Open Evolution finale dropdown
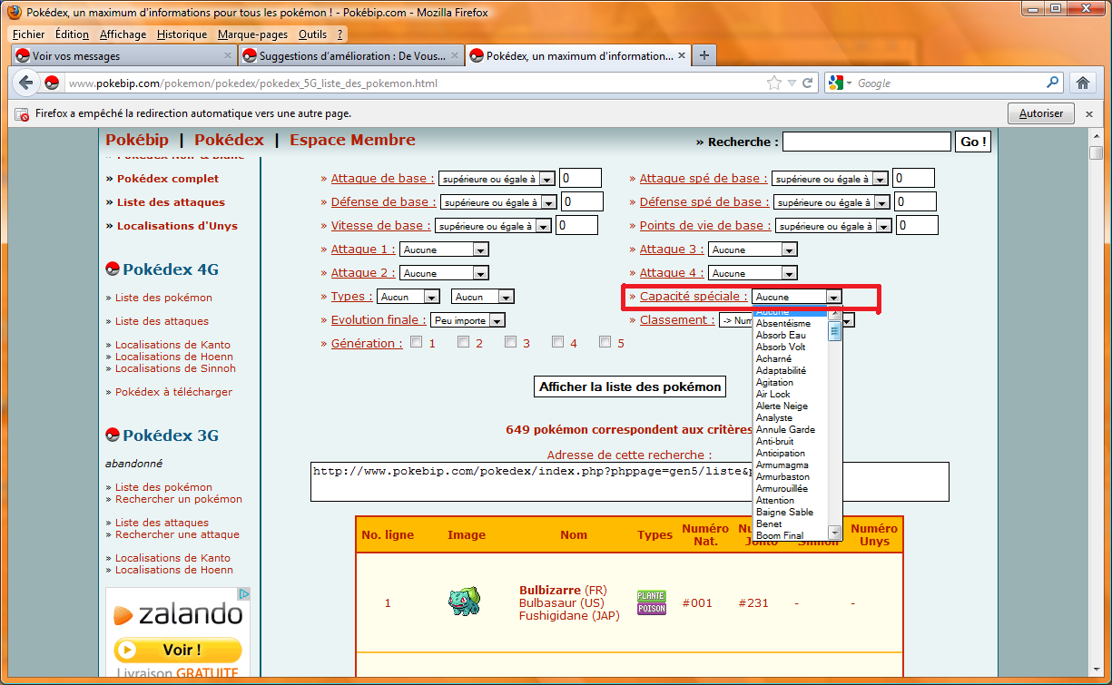1112x685 pixels. click(467, 320)
